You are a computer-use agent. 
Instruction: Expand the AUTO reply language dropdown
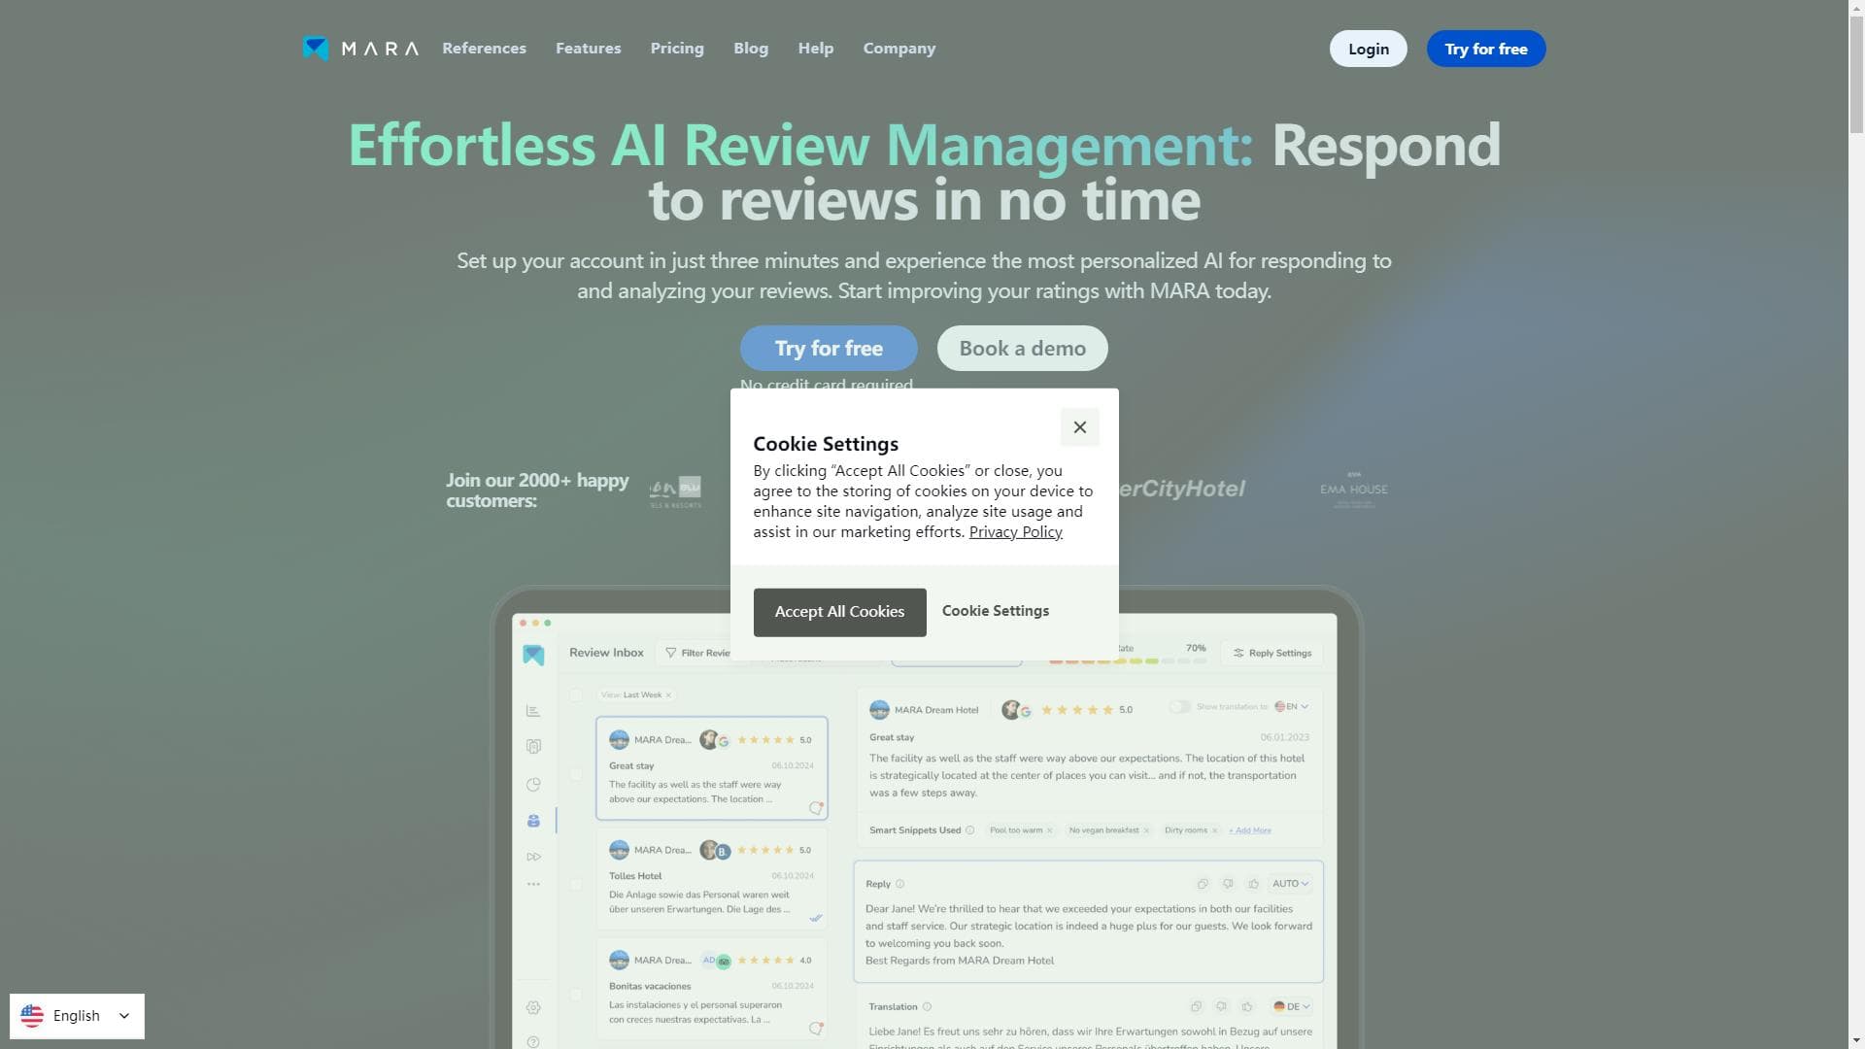pos(1291,884)
